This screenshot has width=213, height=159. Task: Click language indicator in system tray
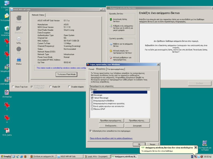coord(192,157)
